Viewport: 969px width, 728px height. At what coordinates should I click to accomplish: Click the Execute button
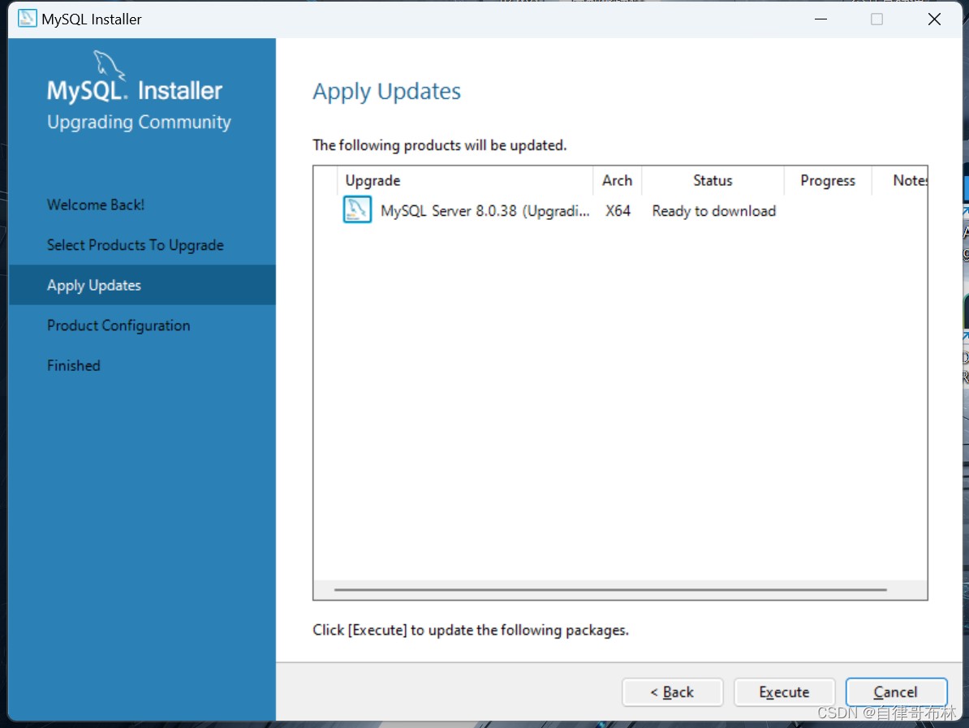784,692
